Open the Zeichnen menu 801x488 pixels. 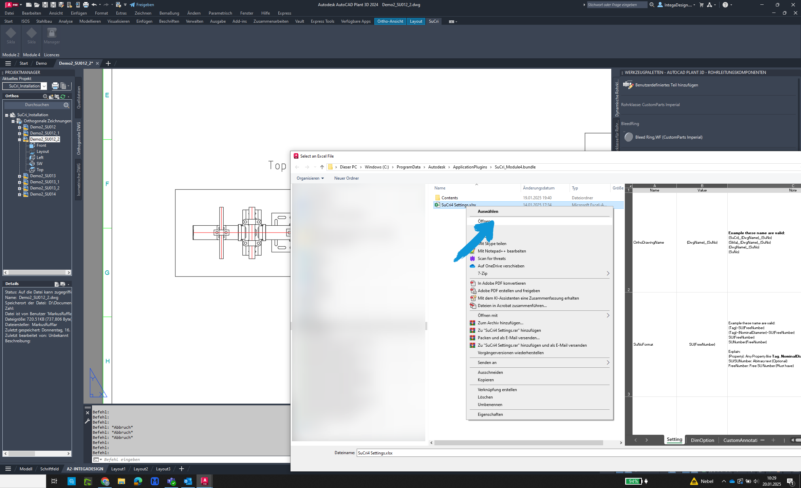click(x=143, y=13)
